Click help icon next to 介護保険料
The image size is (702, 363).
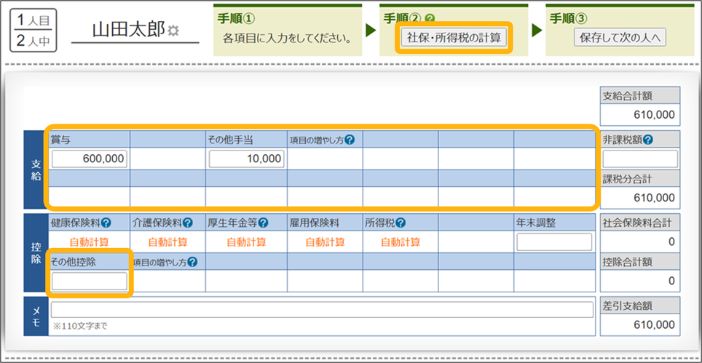(x=188, y=223)
